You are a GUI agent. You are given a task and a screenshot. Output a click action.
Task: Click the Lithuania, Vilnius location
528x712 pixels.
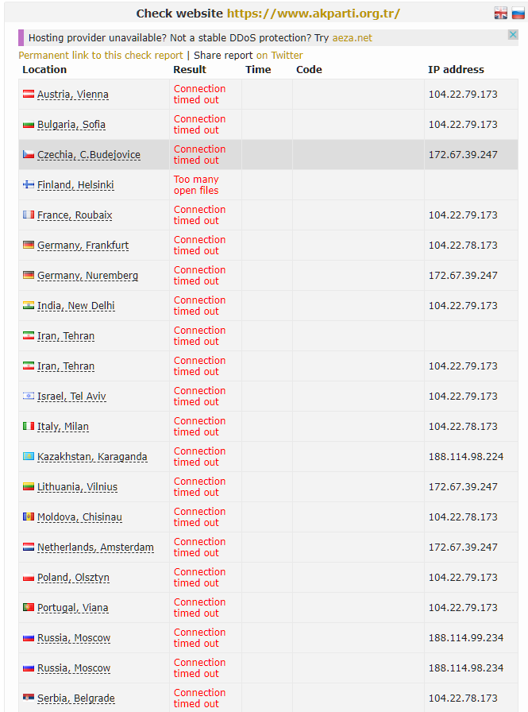click(77, 487)
